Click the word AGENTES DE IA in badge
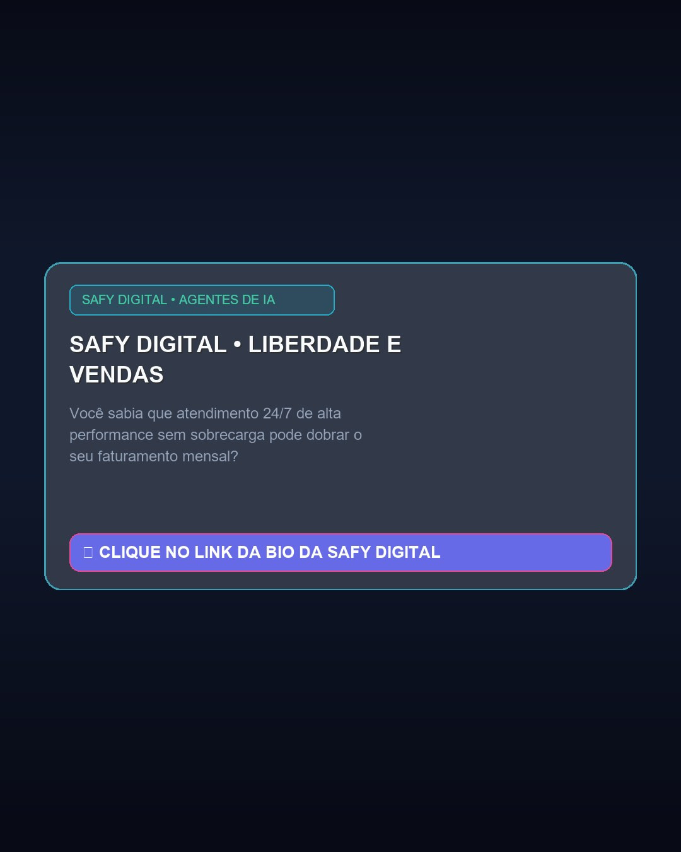Viewport: 681px width, 852px height. click(x=227, y=300)
